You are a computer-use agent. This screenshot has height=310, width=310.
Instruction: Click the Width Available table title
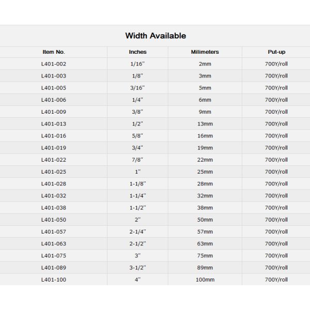coord(156,36)
